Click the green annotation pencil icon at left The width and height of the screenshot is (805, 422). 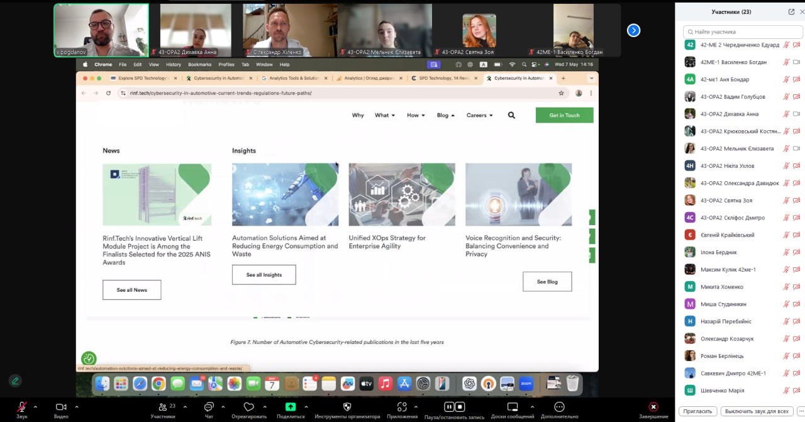(15, 380)
